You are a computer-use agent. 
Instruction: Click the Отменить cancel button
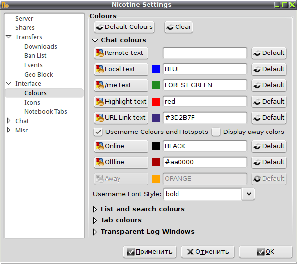tap(208, 252)
